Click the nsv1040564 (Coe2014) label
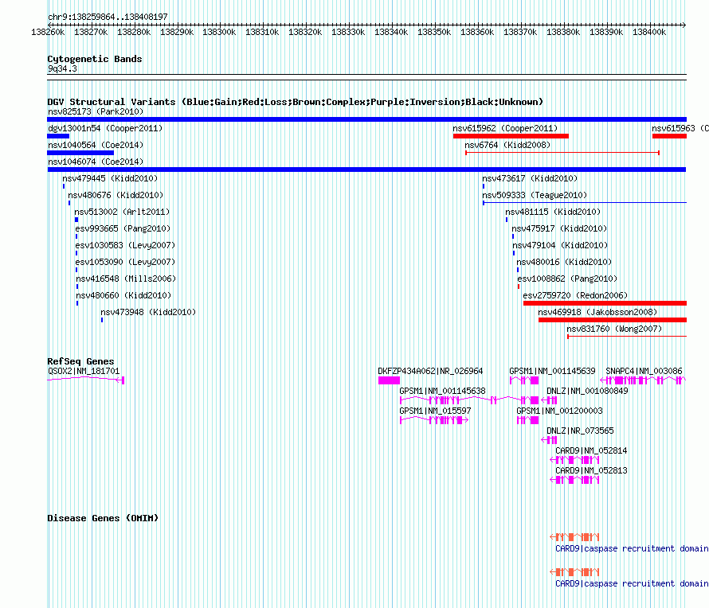 96,145
